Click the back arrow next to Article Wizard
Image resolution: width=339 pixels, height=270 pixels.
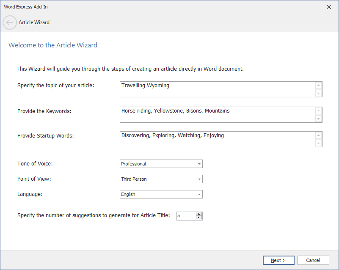click(10, 22)
